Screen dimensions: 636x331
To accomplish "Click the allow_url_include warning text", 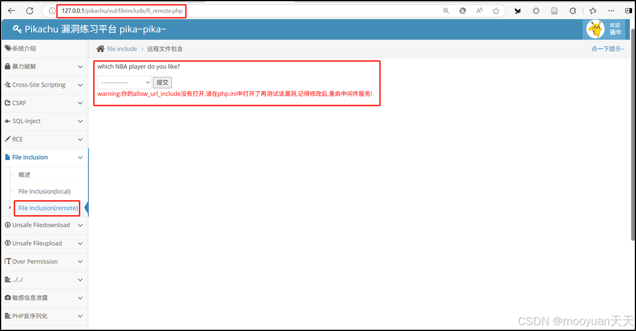I will click(x=234, y=94).
